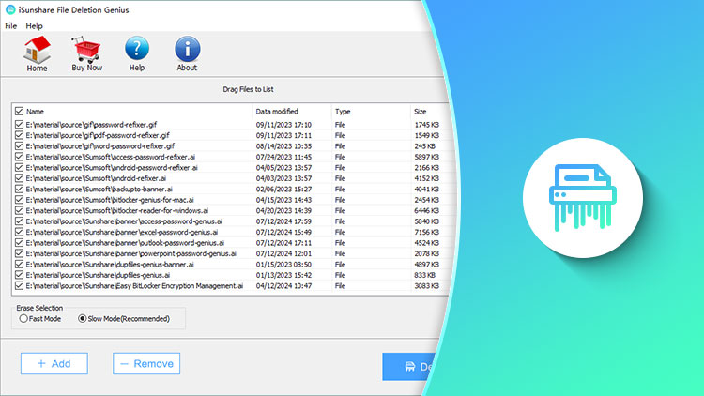Image resolution: width=704 pixels, height=396 pixels.
Task: Select the file path ending bitlocker-genius-for-mac.ai
Action: click(110, 200)
